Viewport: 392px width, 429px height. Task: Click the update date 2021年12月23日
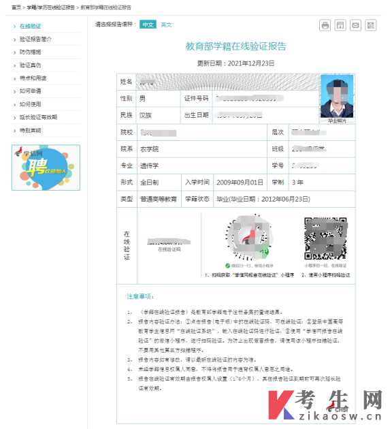click(x=251, y=63)
